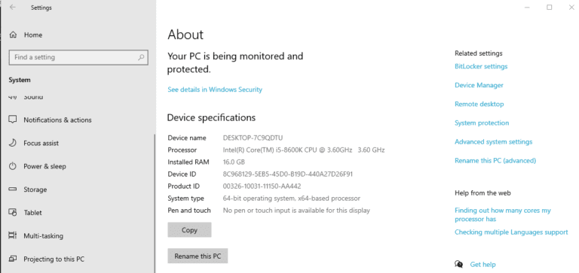
Task: Open Device Manager link
Action: (479, 85)
